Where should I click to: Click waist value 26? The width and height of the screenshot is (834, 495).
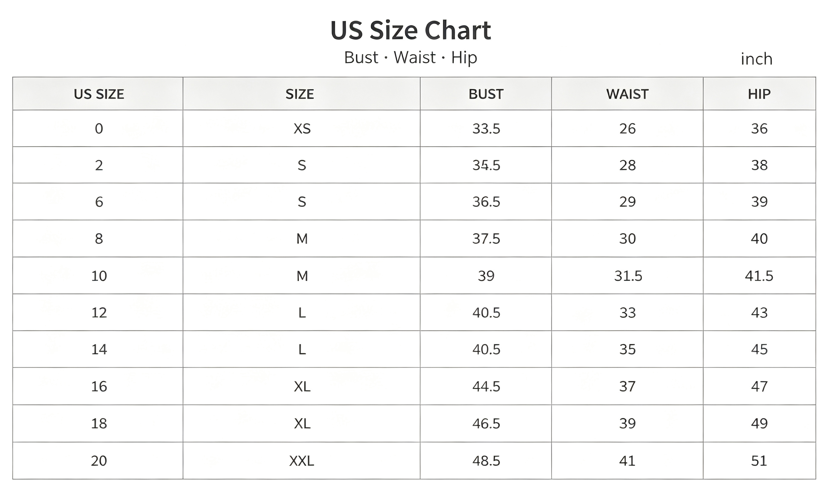(627, 129)
